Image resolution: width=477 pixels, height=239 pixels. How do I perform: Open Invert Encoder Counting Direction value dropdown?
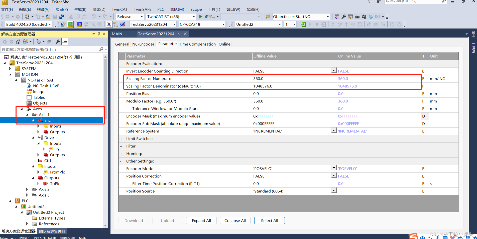click(334, 71)
